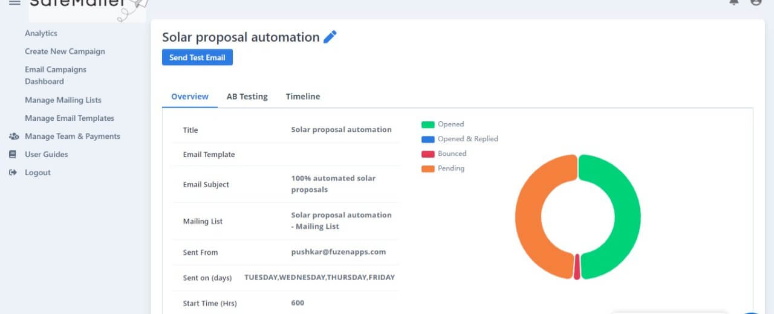Select the Overview tab
The width and height of the screenshot is (774, 314).
click(x=190, y=97)
